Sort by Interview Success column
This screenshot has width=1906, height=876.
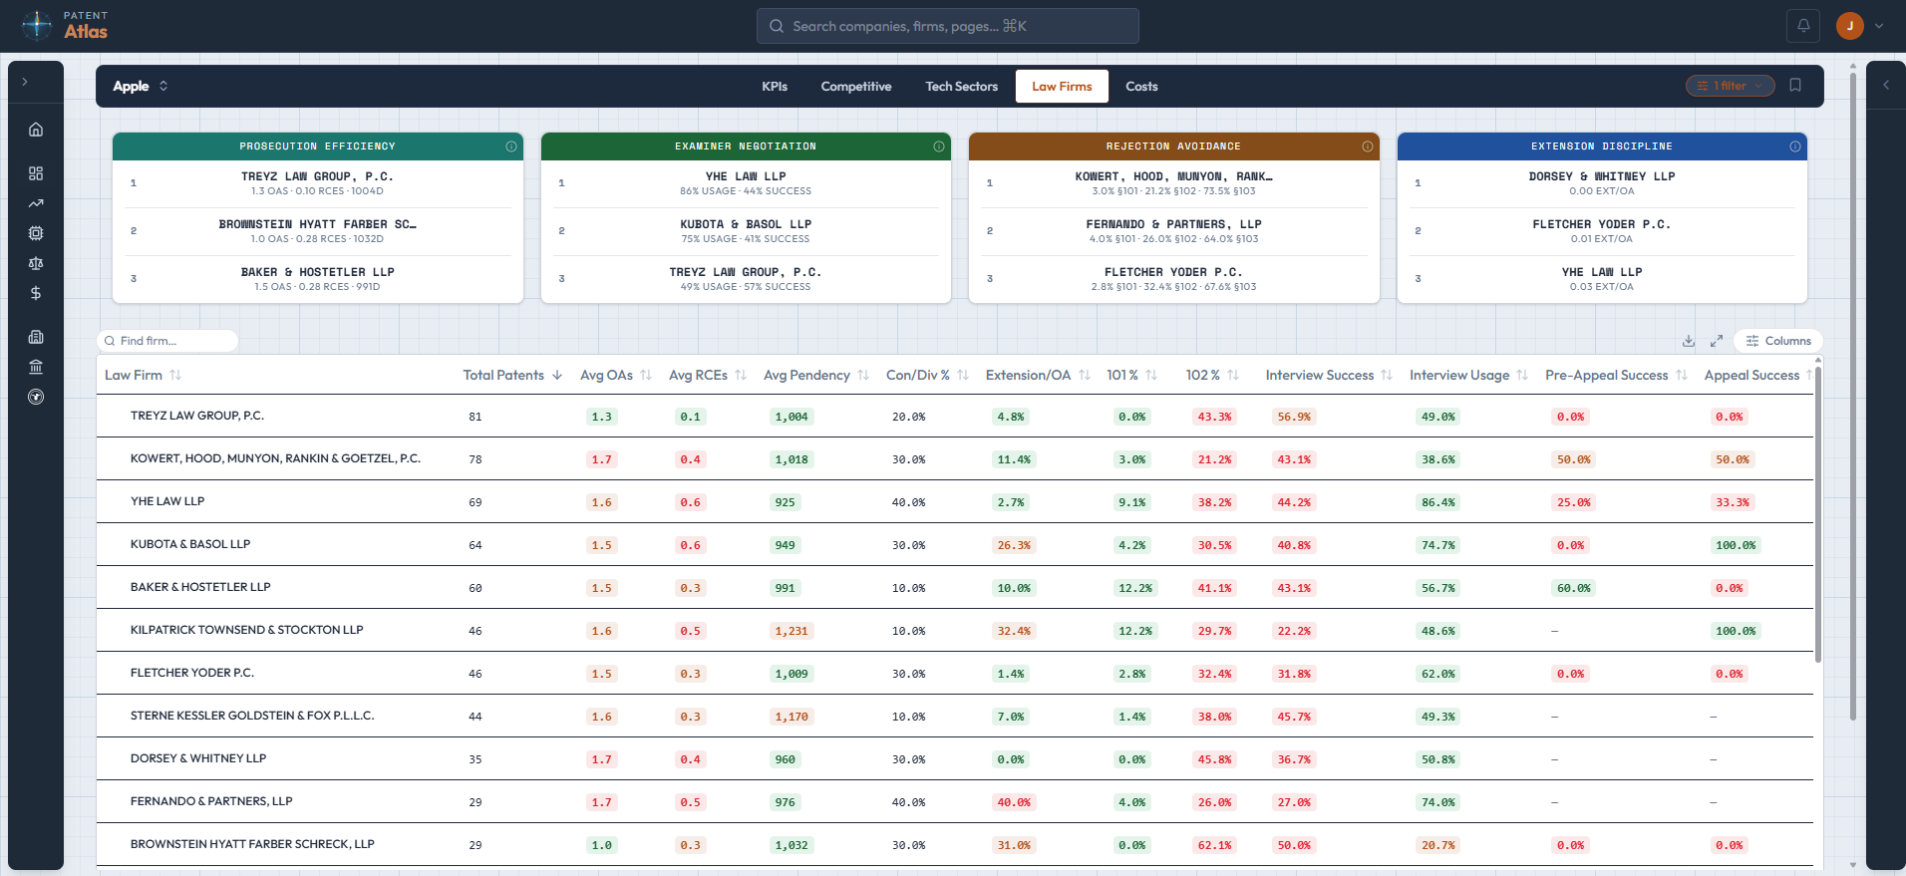click(1329, 375)
